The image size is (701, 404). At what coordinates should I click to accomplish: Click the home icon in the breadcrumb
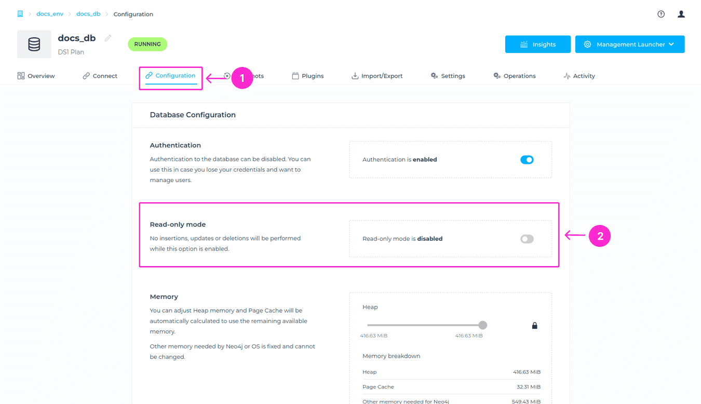(x=20, y=13)
